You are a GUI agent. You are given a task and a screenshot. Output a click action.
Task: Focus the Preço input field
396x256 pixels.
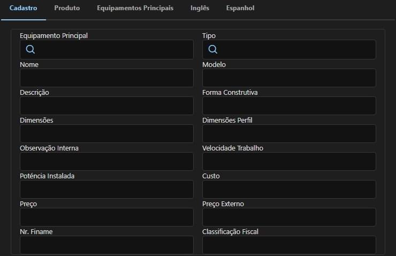(106, 217)
